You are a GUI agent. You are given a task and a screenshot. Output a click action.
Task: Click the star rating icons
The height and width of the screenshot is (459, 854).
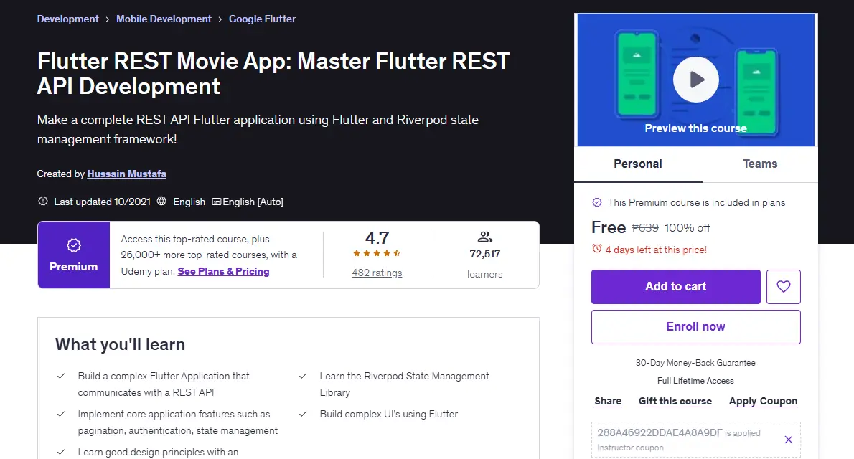376,253
